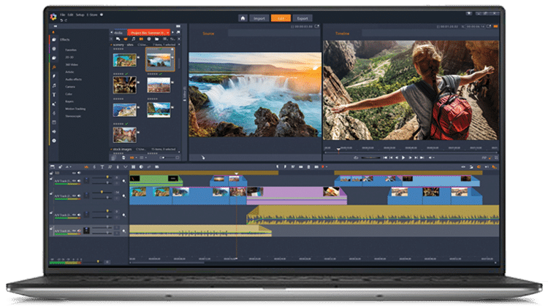Filter library by audio music note icon
This screenshot has height=308, width=548.
point(133,39)
